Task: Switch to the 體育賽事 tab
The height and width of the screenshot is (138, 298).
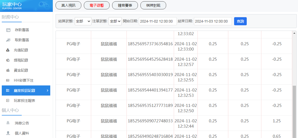Action: point(125,5)
